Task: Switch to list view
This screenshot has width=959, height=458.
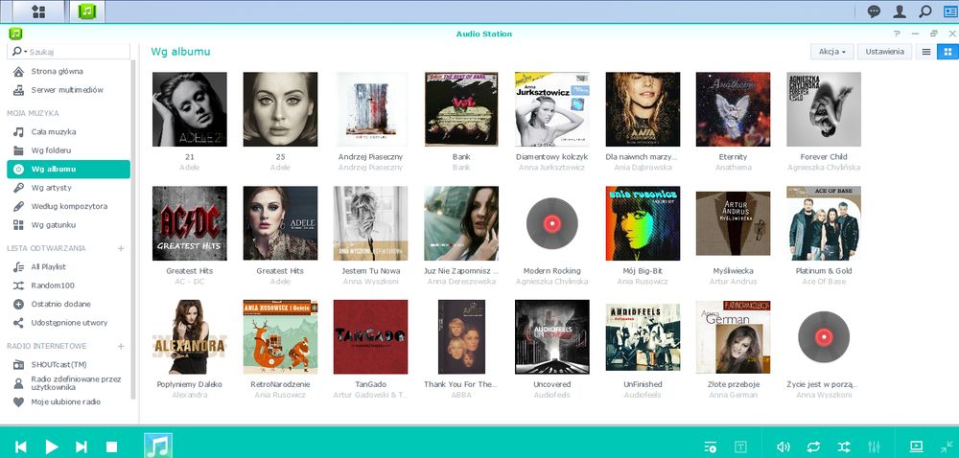Action: pyautogui.click(x=926, y=52)
